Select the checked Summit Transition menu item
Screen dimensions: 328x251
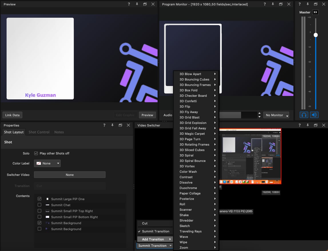pyautogui.click(x=155, y=231)
